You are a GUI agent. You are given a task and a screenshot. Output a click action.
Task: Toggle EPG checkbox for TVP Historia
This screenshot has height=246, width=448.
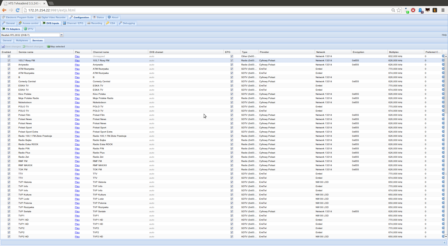click(x=232, y=182)
